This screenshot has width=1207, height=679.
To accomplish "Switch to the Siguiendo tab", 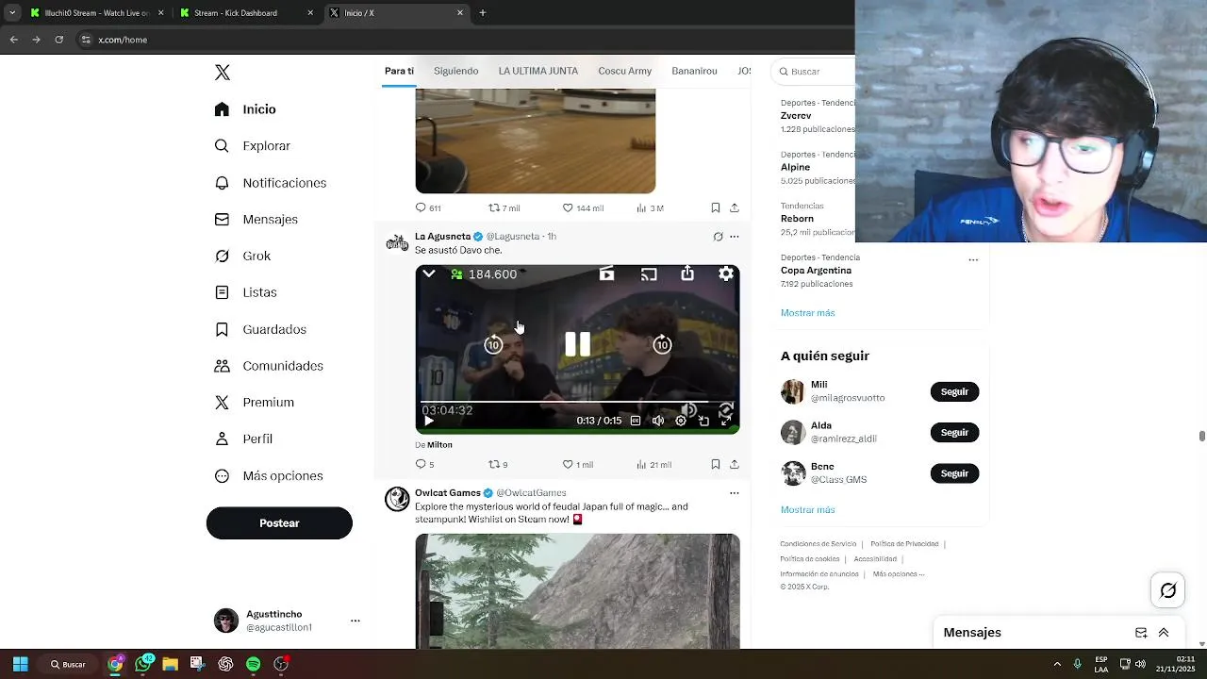I will point(455,71).
